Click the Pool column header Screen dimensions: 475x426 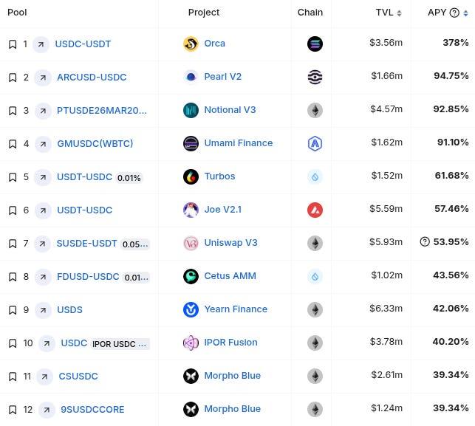tap(17, 13)
